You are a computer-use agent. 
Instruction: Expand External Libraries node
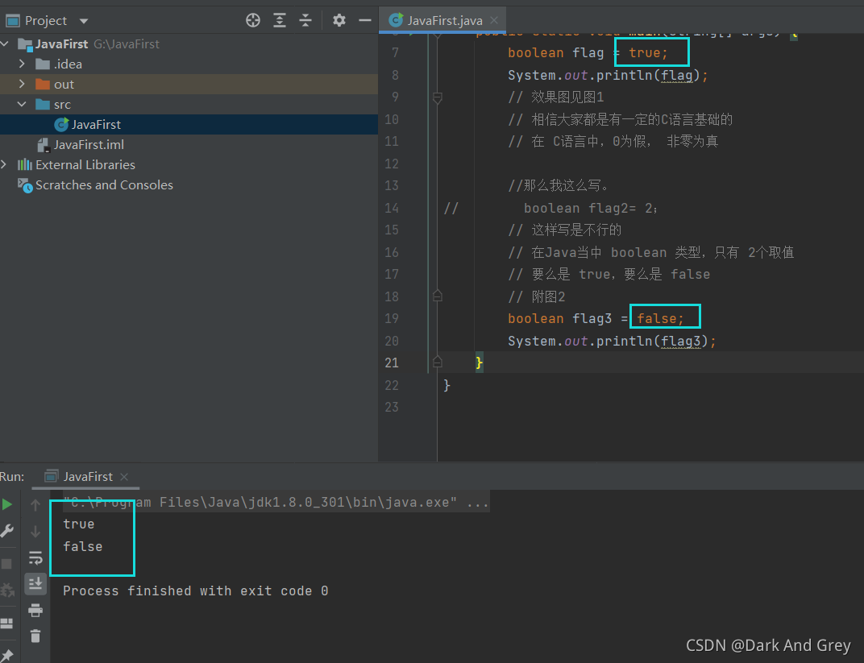4,164
